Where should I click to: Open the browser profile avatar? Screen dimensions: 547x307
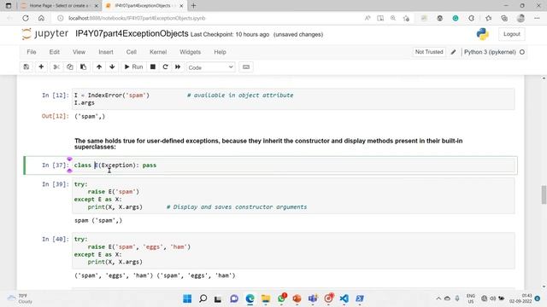click(x=521, y=18)
